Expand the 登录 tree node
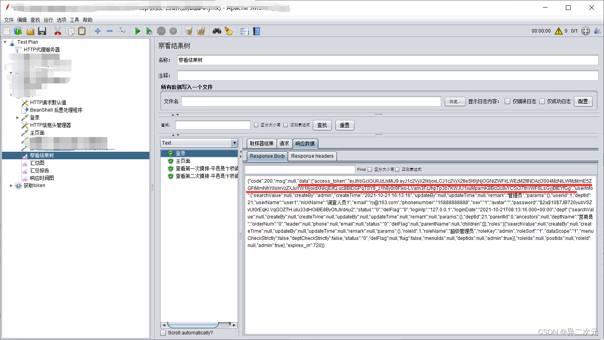This screenshot has width=604, height=340. 17,118
